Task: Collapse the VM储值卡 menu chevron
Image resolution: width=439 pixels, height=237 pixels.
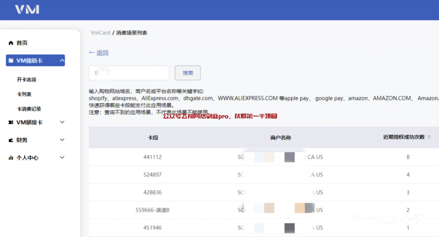Action: [x=62, y=60]
